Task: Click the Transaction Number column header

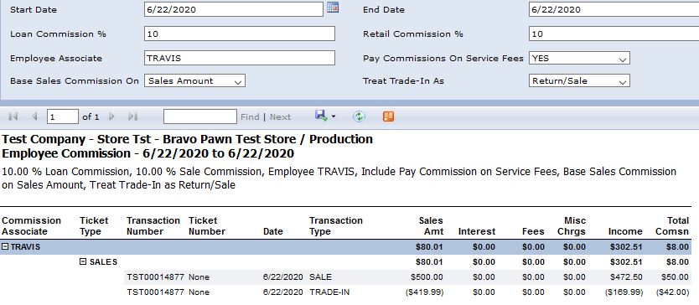Action: [x=153, y=226]
